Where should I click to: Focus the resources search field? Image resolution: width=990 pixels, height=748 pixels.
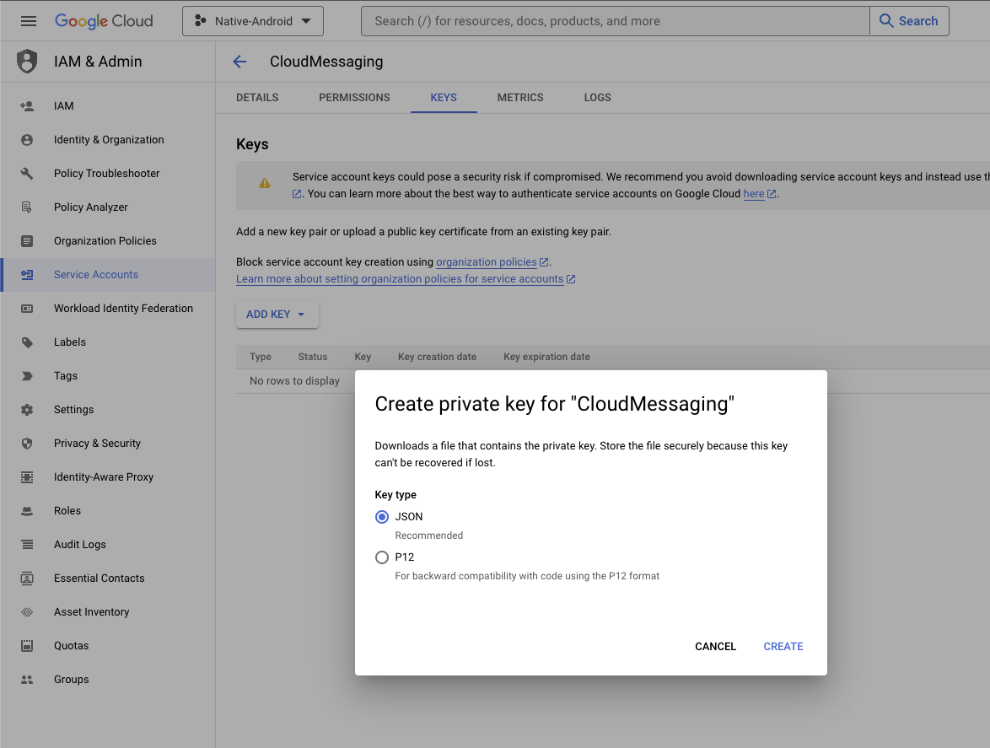pyautogui.click(x=614, y=21)
